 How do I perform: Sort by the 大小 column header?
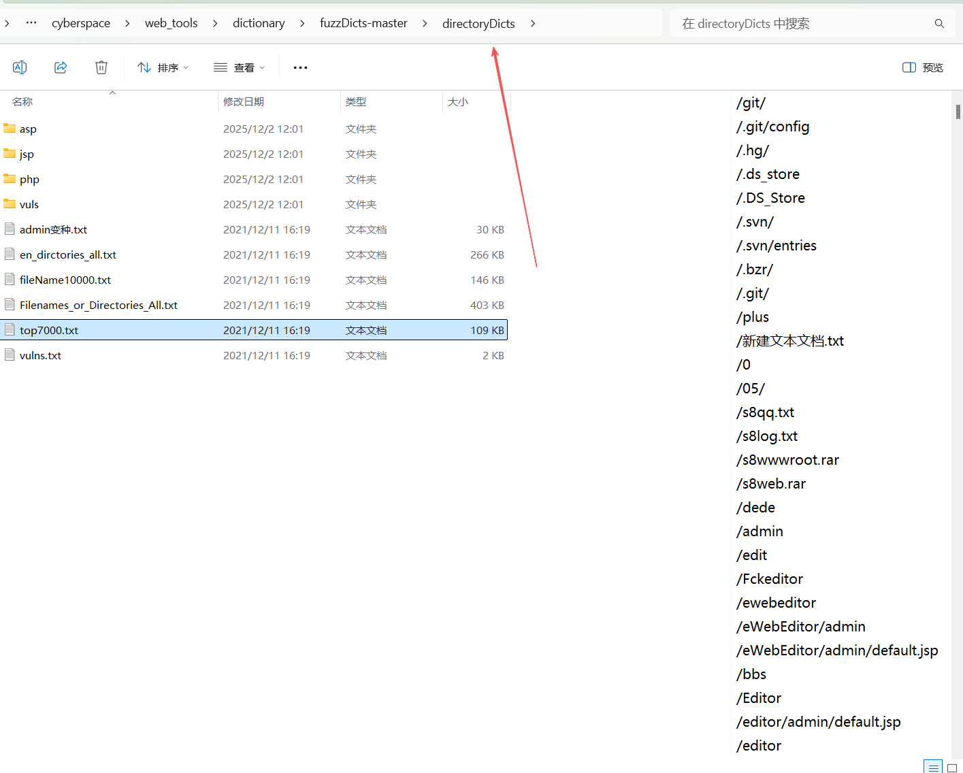click(x=458, y=101)
